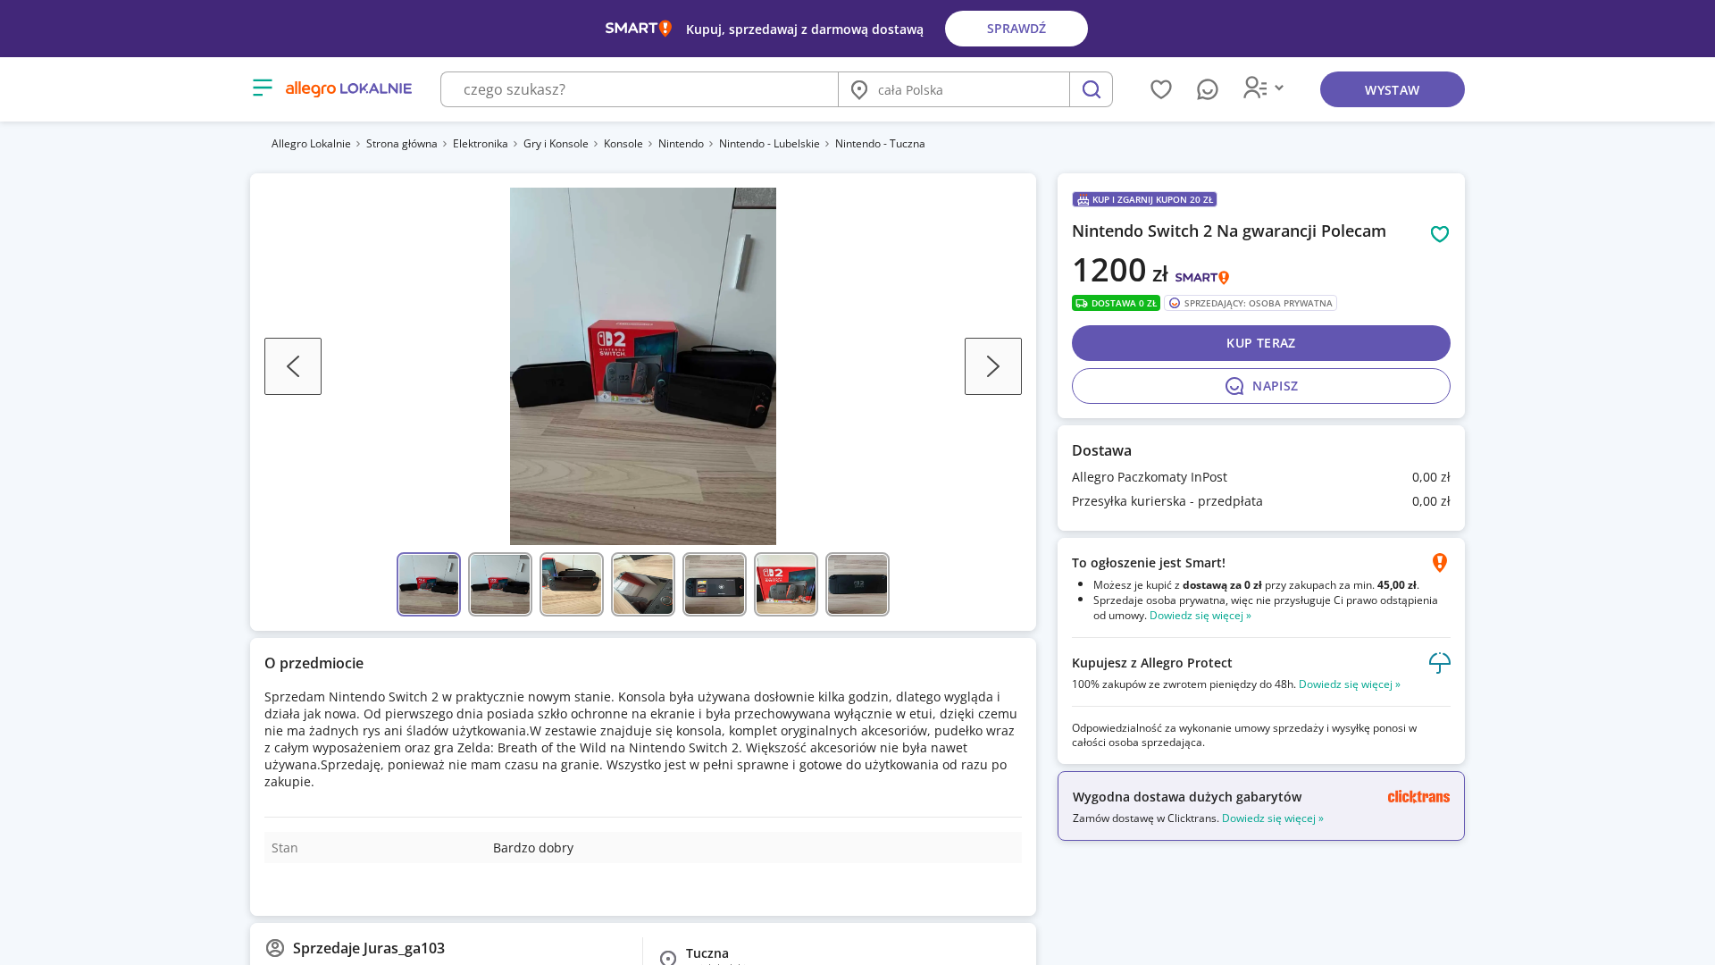Click KUP TERAZ button
This screenshot has height=965, width=1715.
point(1260,343)
